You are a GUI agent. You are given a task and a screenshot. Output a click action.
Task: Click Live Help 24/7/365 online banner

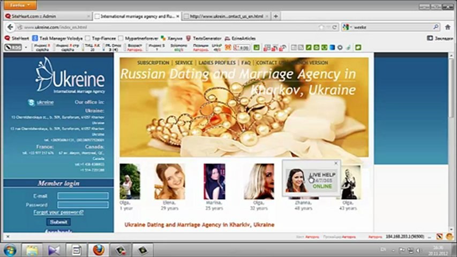(x=311, y=180)
